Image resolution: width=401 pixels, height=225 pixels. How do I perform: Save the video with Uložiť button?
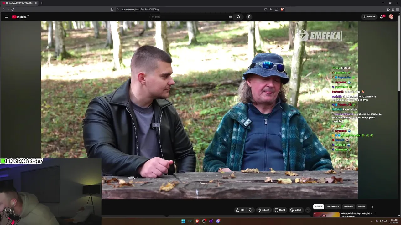point(280,210)
